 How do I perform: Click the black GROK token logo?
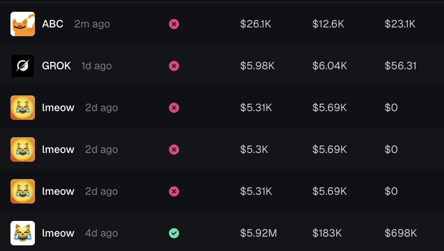(23, 66)
